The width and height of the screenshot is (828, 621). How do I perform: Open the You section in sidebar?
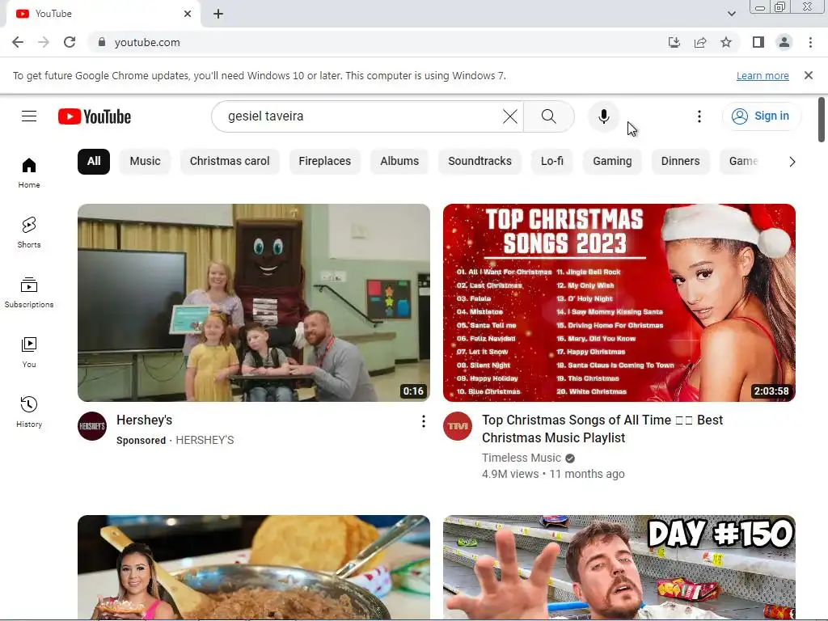tap(29, 353)
